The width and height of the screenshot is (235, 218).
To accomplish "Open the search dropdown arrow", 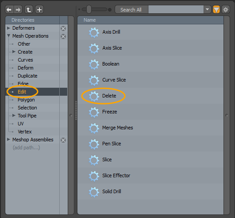I will point(207,9).
